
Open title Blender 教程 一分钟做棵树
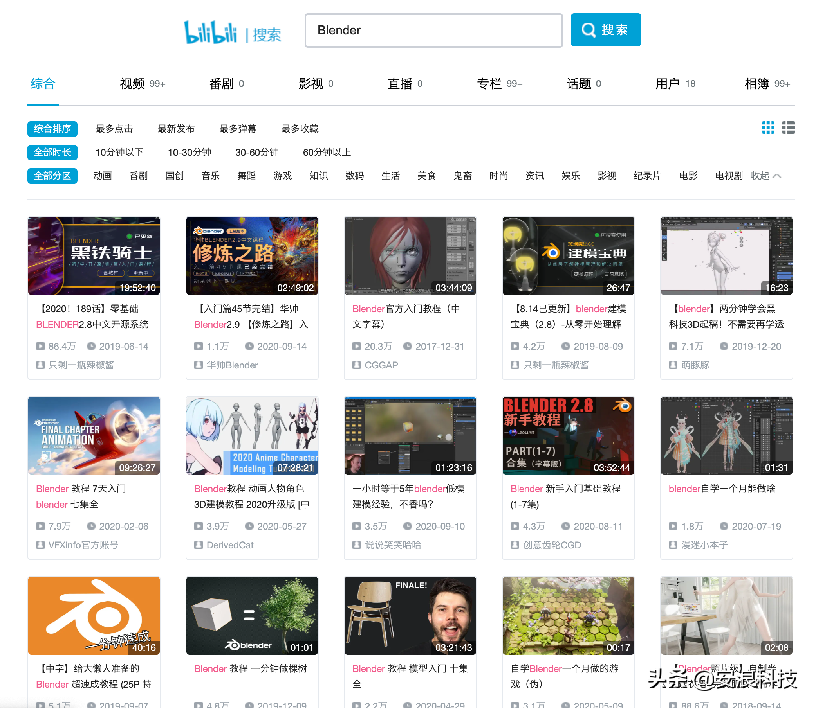[x=250, y=668]
